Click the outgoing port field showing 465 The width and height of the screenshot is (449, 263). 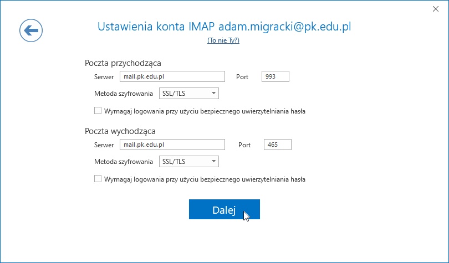click(x=277, y=145)
